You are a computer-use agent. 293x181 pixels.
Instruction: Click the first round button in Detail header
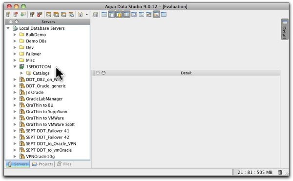pyautogui.click(x=98, y=73)
